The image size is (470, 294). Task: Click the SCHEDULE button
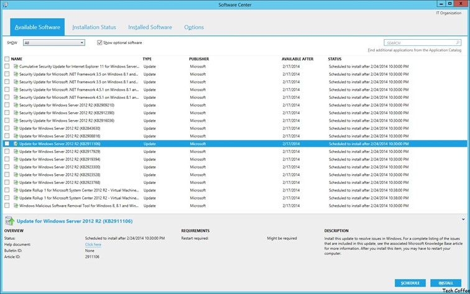(x=410, y=283)
